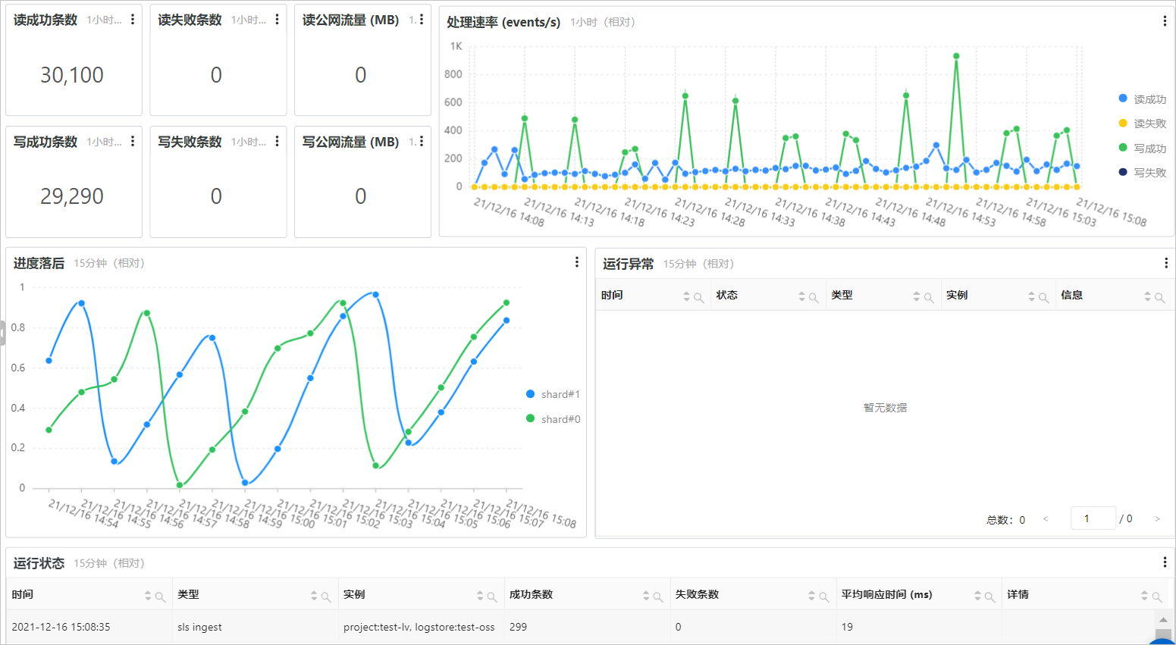Toggle the 写成功 series in the legend
This screenshot has height=645, width=1176.
click(1142, 149)
